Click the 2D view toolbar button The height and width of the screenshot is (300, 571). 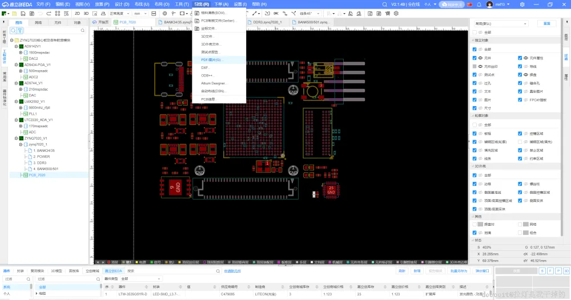pos(78,13)
